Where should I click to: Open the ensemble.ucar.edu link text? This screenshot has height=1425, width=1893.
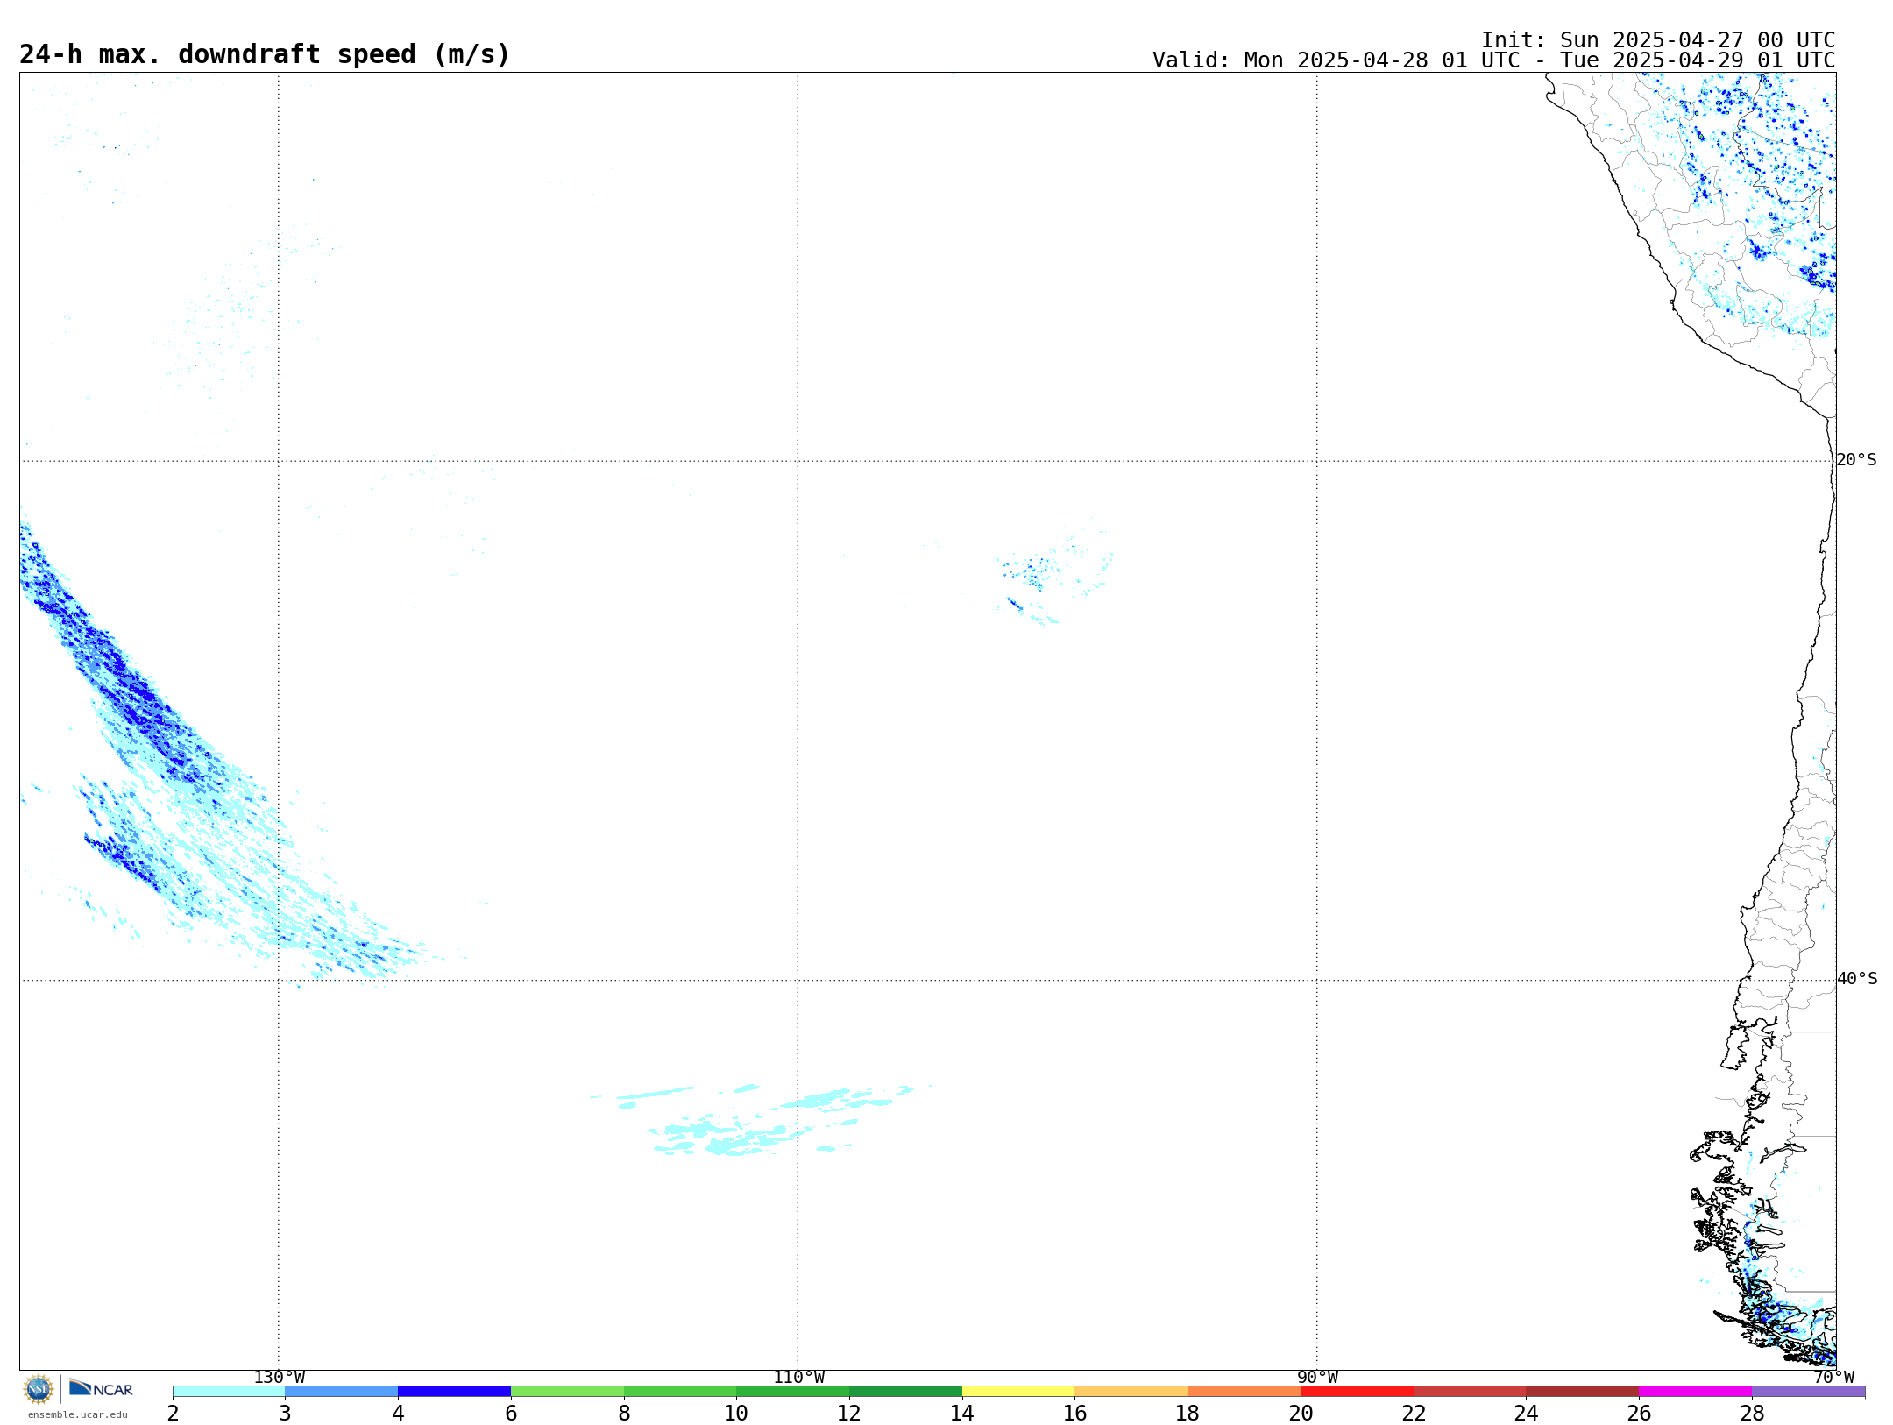[x=77, y=1414]
